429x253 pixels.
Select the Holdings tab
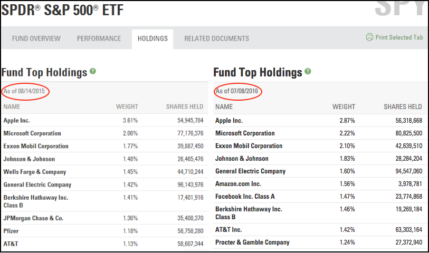[152, 38]
